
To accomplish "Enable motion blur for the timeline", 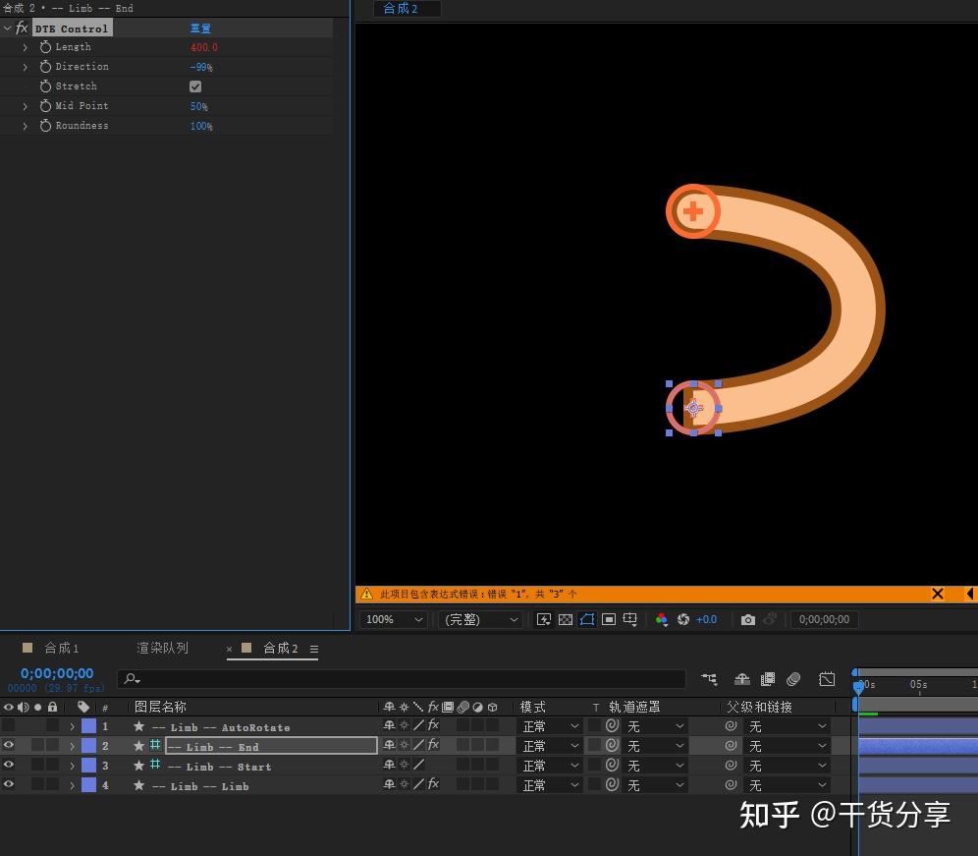I will point(793,679).
